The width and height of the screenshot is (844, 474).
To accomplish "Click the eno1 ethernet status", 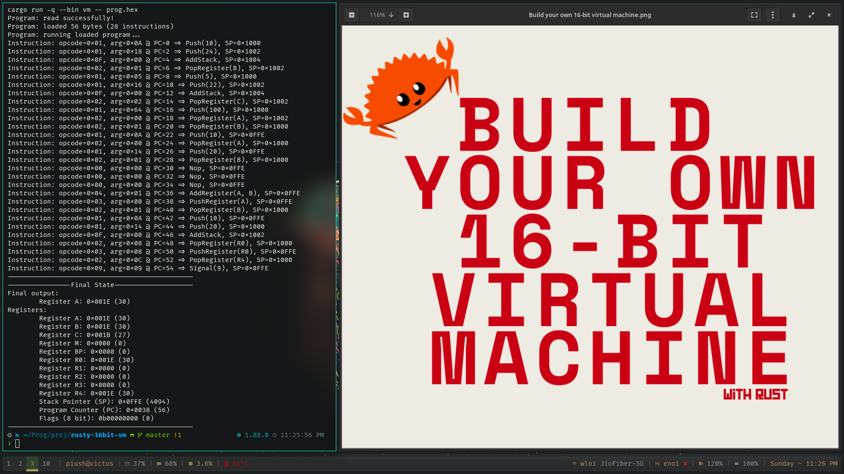I will coord(671,463).
